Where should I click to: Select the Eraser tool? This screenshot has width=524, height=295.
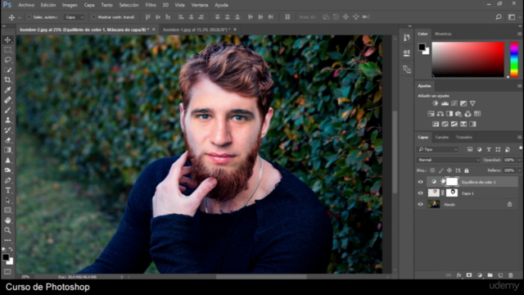click(x=7, y=140)
